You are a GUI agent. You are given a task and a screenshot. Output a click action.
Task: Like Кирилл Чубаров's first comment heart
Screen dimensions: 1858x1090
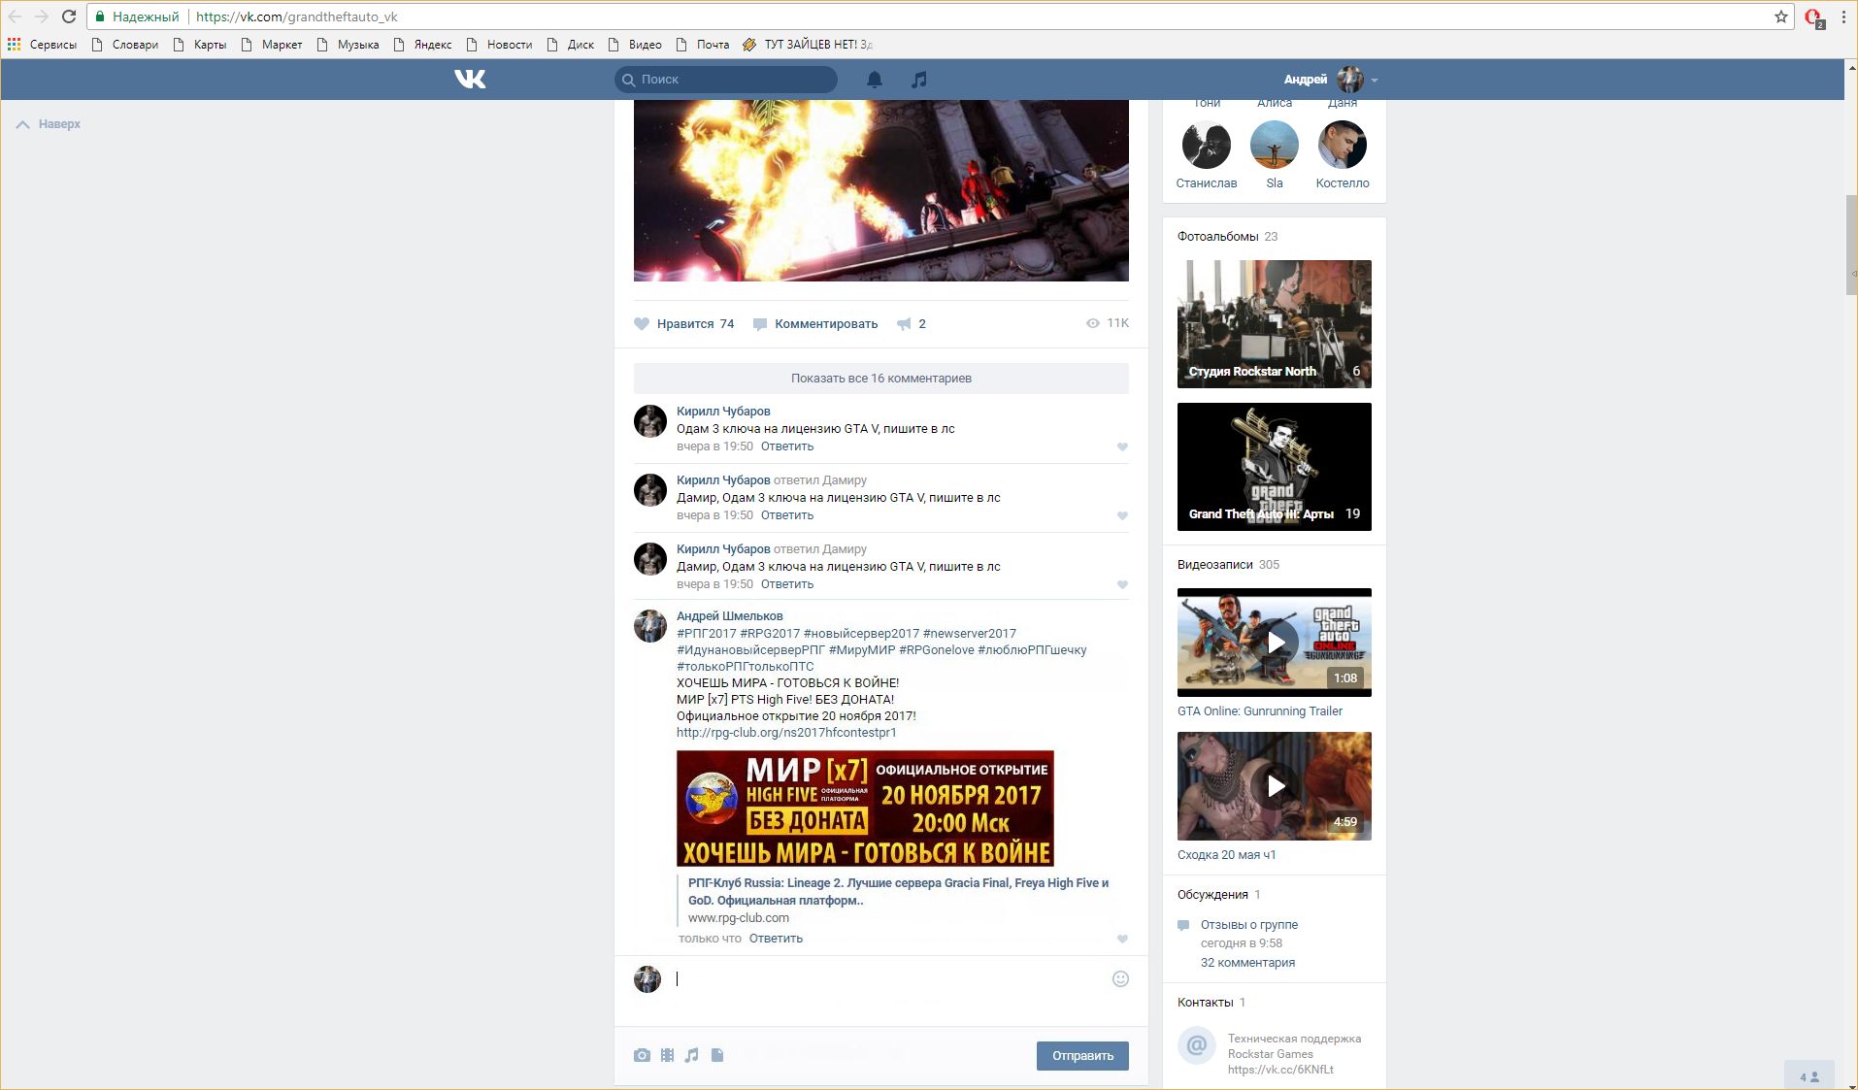click(x=1122, y=447)
